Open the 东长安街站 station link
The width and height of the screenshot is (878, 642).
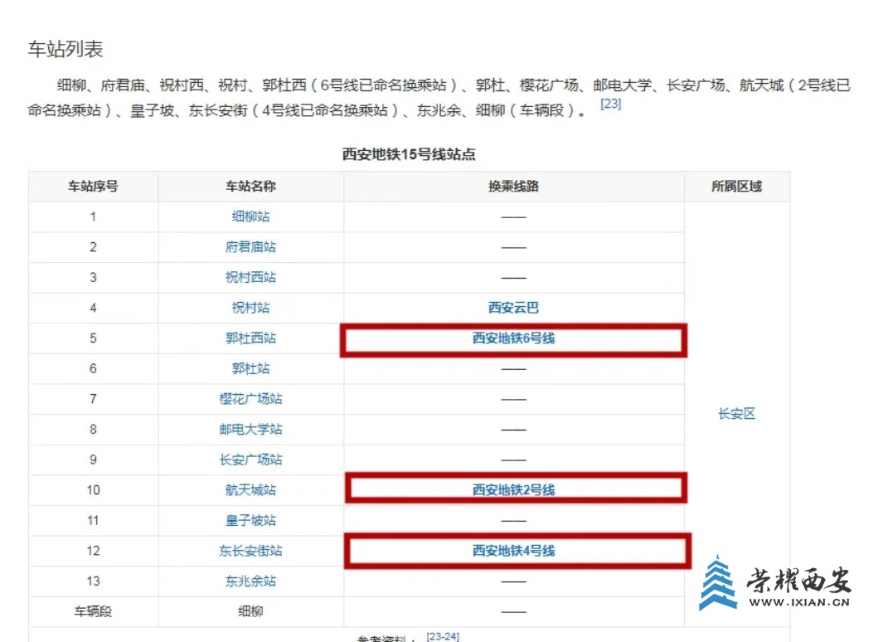[250, 551]
